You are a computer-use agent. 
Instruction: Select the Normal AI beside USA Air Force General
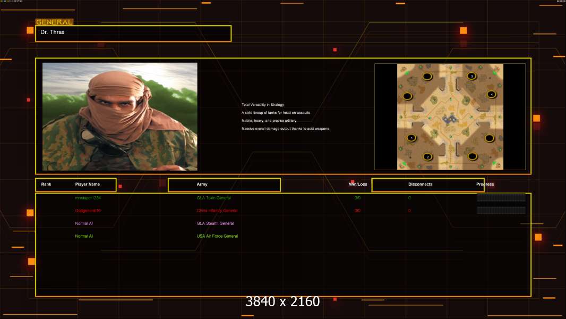(x=84, y=236)
